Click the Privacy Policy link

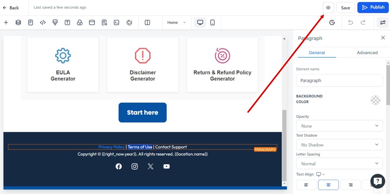[112, 147]
